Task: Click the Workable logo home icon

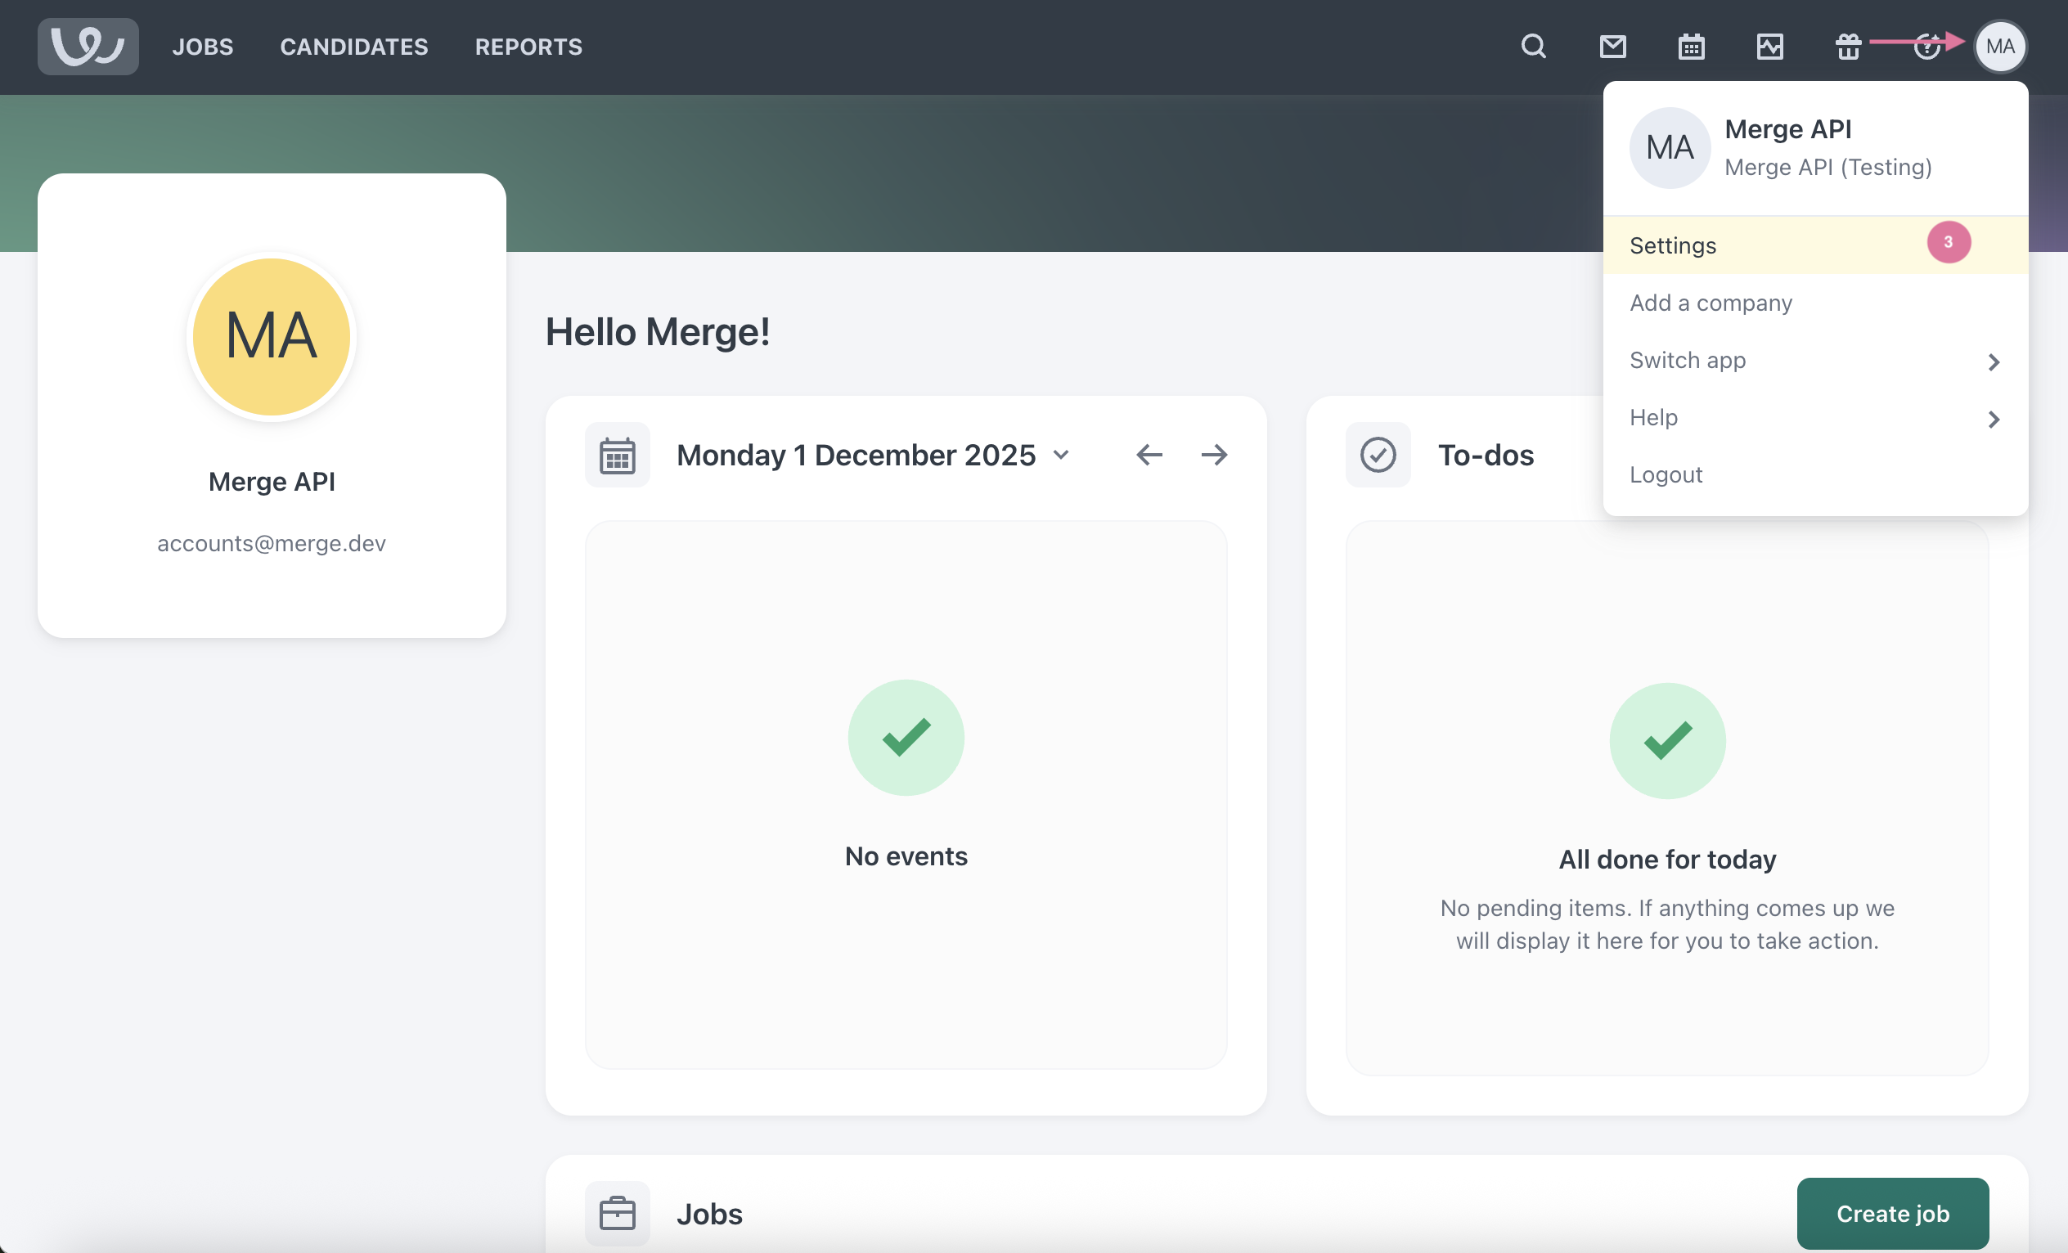Action: click(88, 46)
